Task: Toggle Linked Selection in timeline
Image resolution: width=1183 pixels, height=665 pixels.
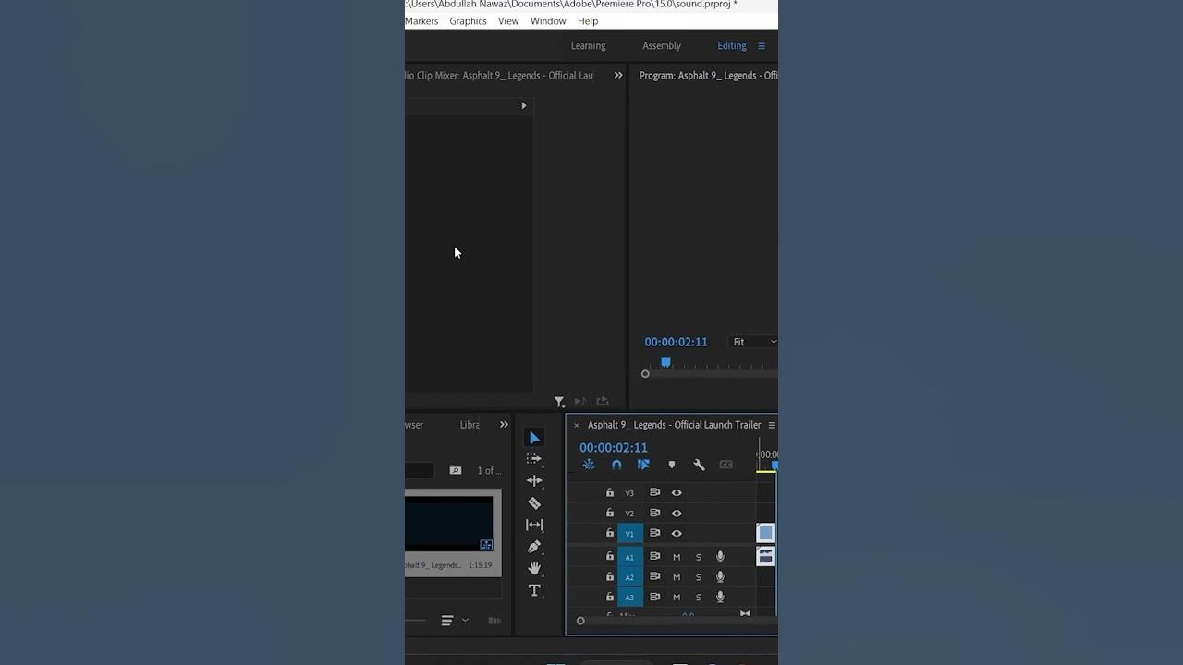Action: pos(643,465)
